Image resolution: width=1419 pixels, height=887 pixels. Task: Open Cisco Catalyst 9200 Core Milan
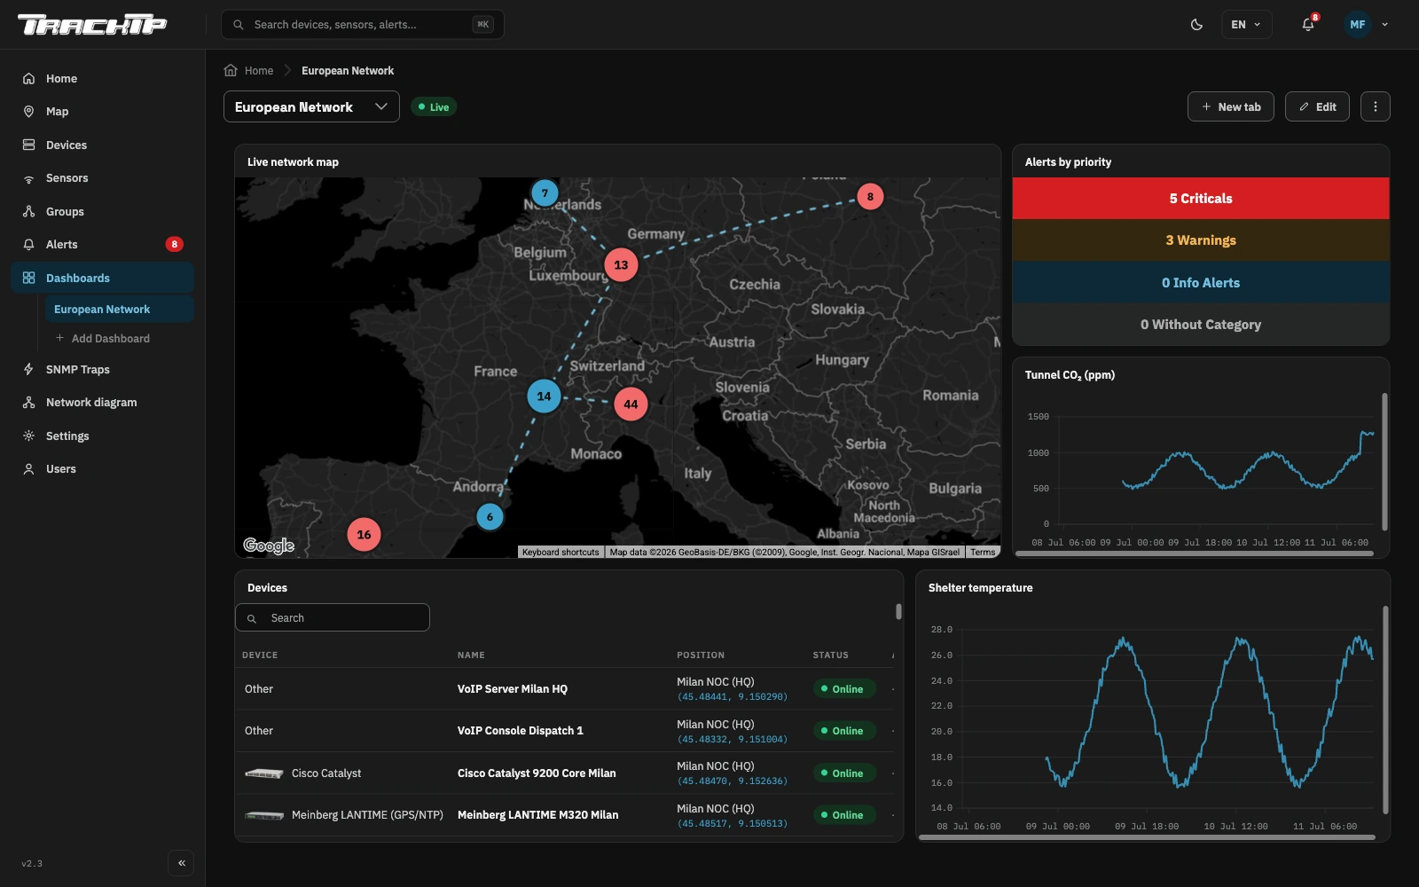click(x=537, y=773)
